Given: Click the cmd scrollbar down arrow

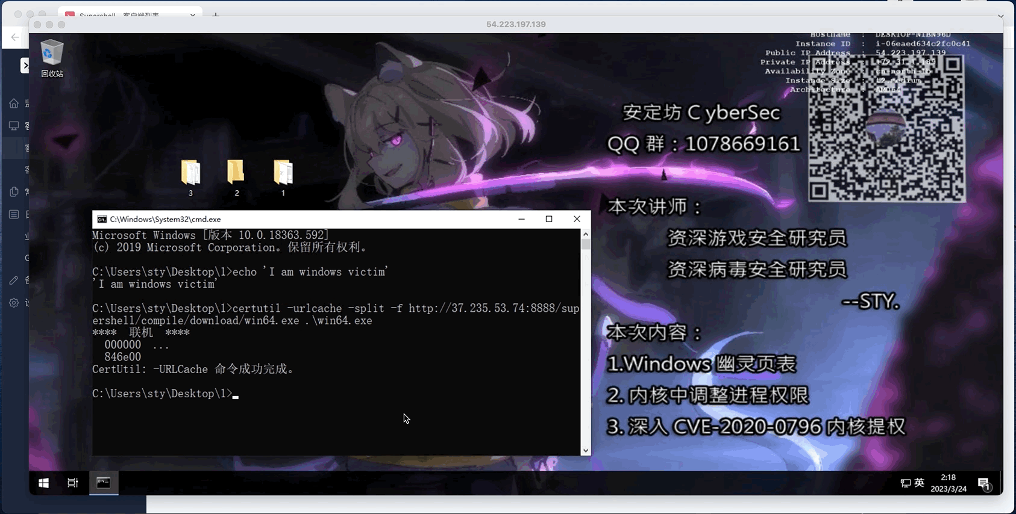Looking at the screenshot, I should (x=586, y=450).
